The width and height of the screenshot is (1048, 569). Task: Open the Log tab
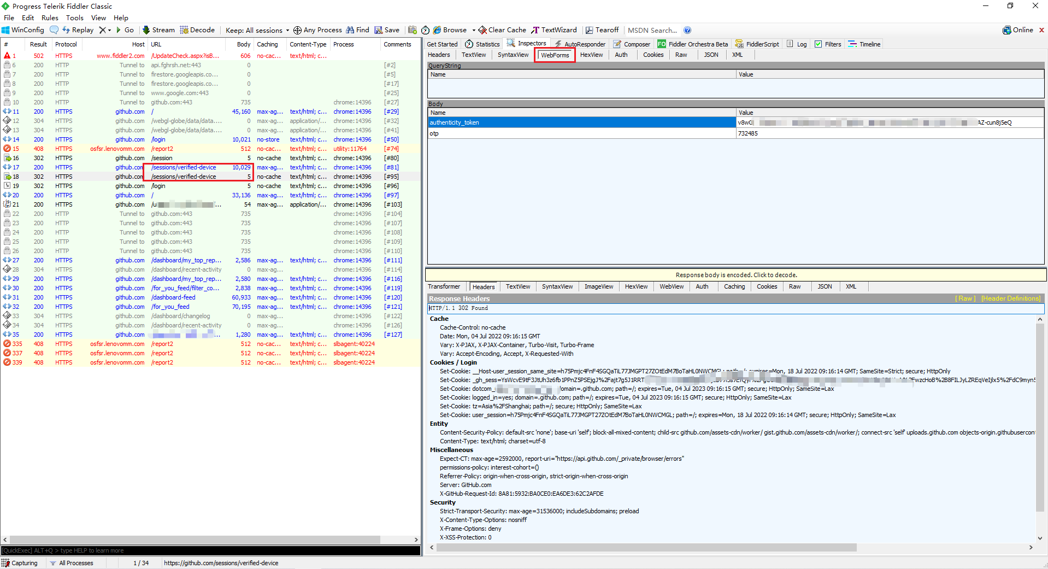pos(797,44)
